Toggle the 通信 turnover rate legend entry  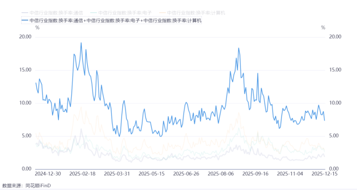pos(52,13)
